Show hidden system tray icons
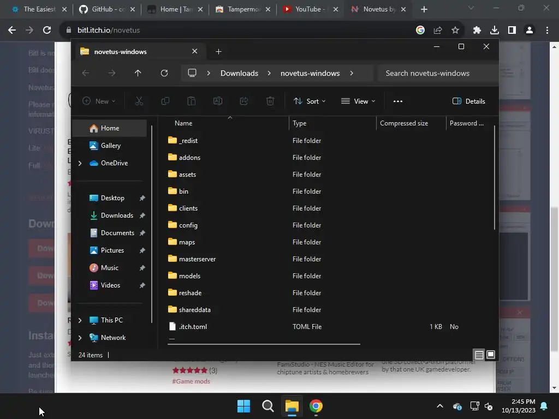 pos(440,406)
